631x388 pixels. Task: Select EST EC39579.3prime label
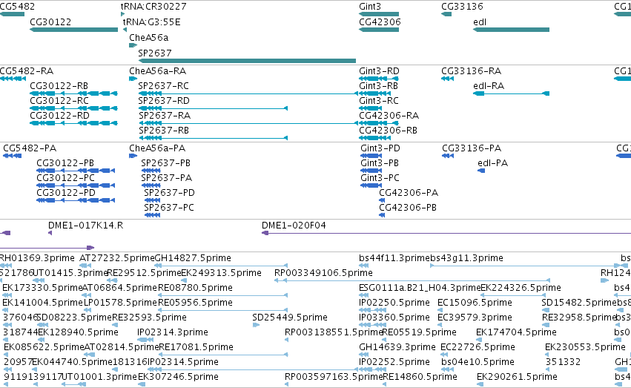pos(475,318)
